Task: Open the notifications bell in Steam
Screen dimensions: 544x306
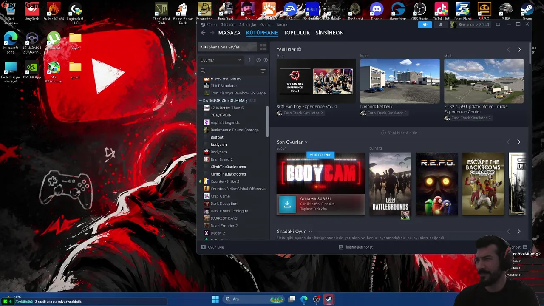Action: pyautogui.click(x=441, y=25)
